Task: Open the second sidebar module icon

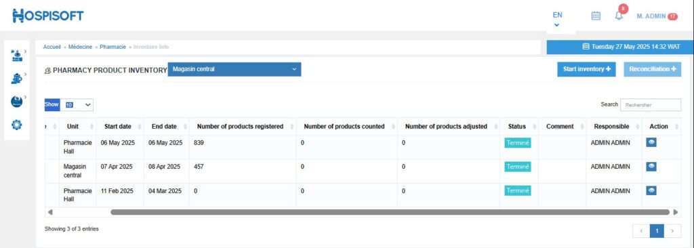Action: 16,79
